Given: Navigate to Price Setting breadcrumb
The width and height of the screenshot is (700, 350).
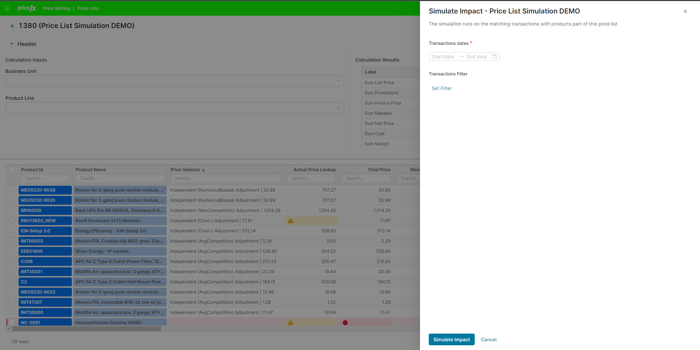Looking at the screenshot, I should point(56,8).
